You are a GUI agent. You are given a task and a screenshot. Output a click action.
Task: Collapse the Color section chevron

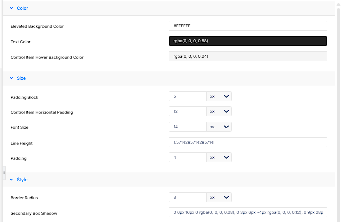point(11,8)
